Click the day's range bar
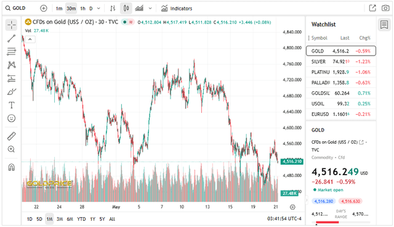The image size is (394, 227). click(340, 222)
